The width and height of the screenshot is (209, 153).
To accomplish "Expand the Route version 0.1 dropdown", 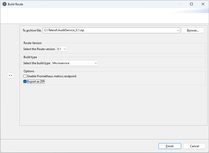I will pos(65,49).
